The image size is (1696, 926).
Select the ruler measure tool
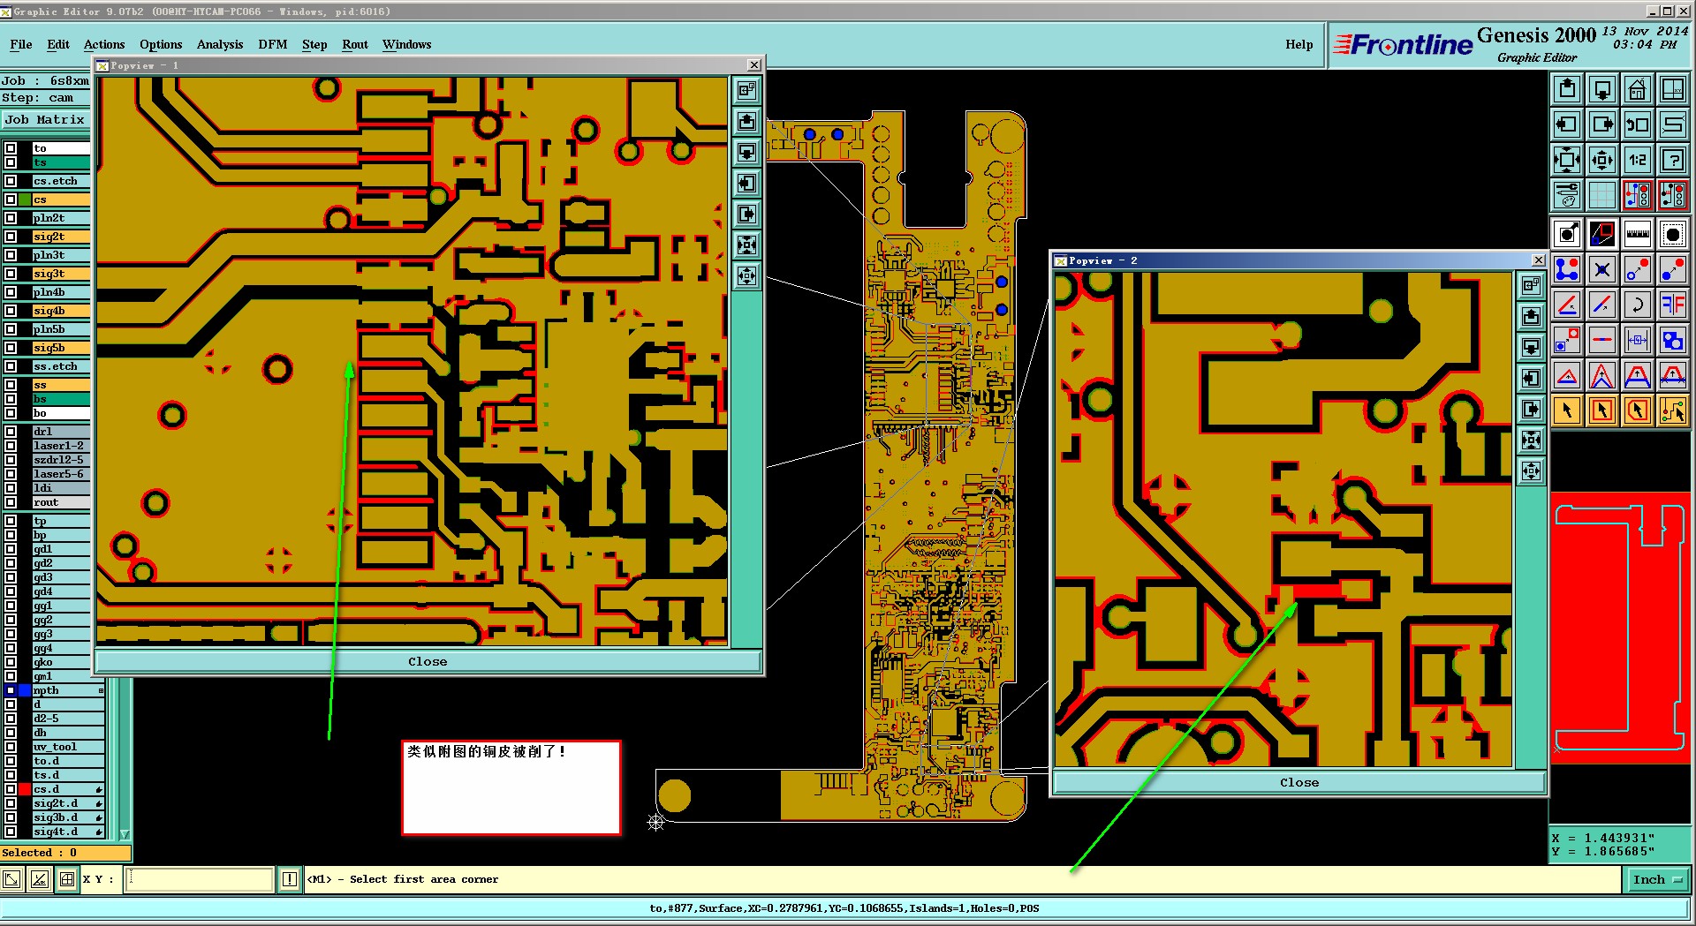(1637, 234)
